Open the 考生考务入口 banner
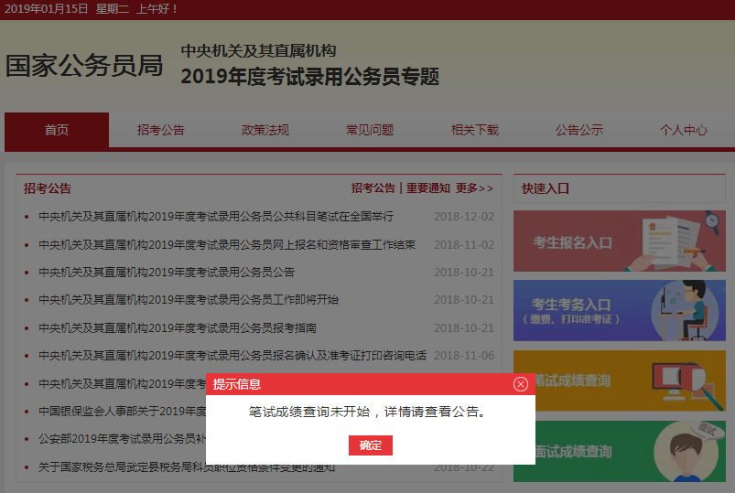The width and height of the screenshot is (735, 493). [620, 310]
